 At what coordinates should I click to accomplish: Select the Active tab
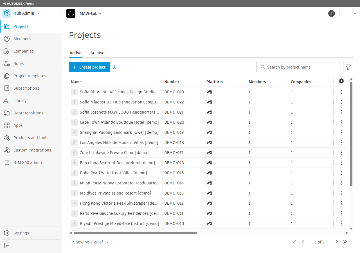[75, 53]
